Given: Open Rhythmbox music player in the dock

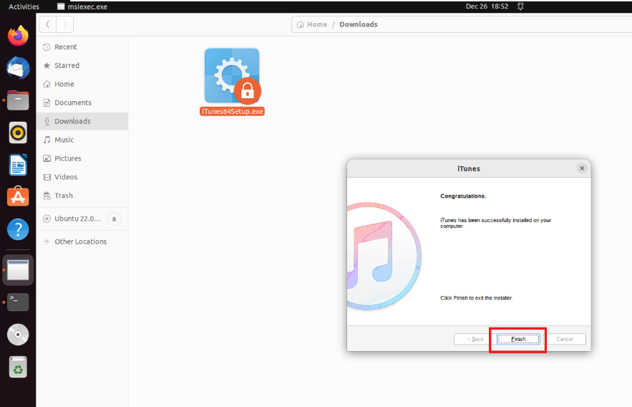Looking at the screenshot, I should pyautogui.click(x=18, y=133).
